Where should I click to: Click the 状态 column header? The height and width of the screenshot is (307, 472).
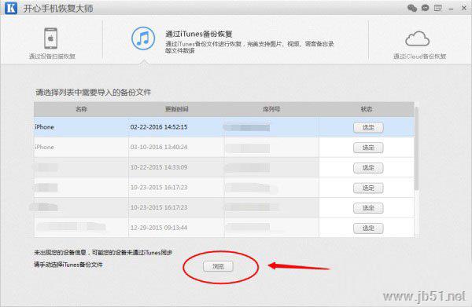click(367, 109)
